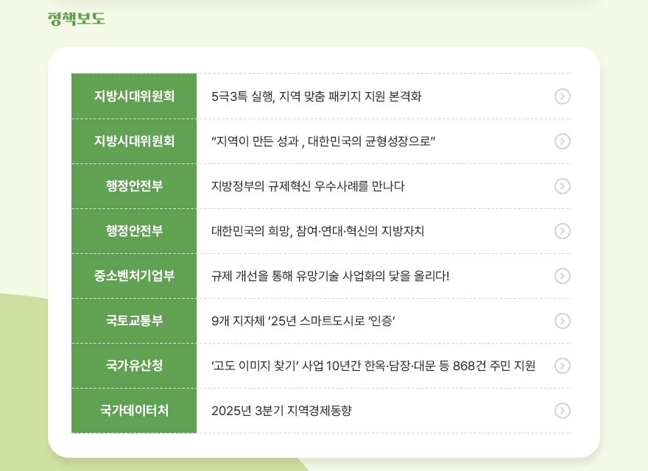Click the arrow icon for the 중소벤처기업부 article
This screenshot has width=648, height=471.
pyautogui.click(x=563, y=276)
